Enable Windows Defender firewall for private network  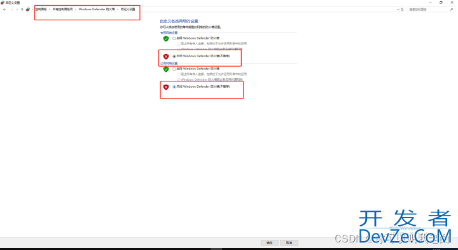pos(174,39)
